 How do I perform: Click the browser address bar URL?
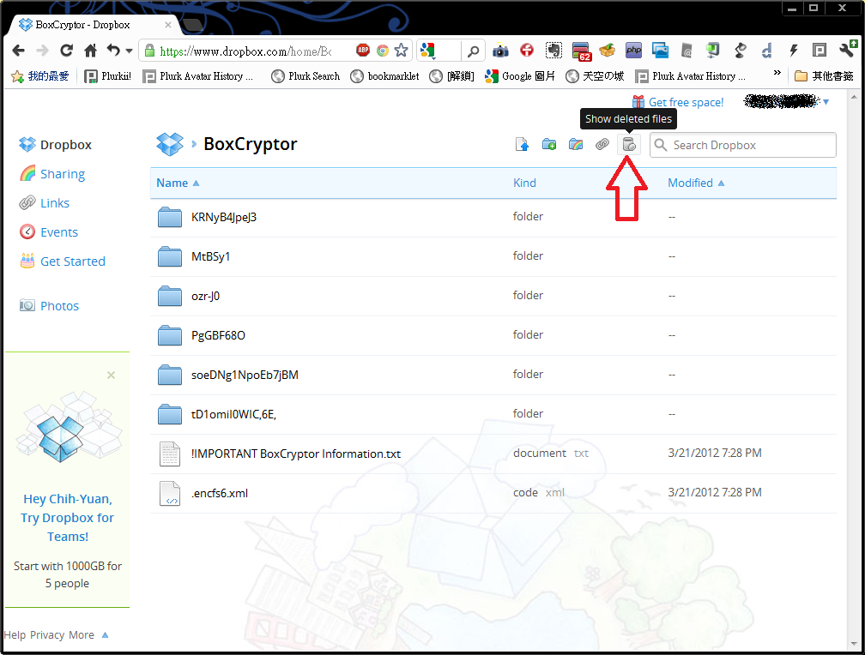pyautogui.click(x=245, y=51)
